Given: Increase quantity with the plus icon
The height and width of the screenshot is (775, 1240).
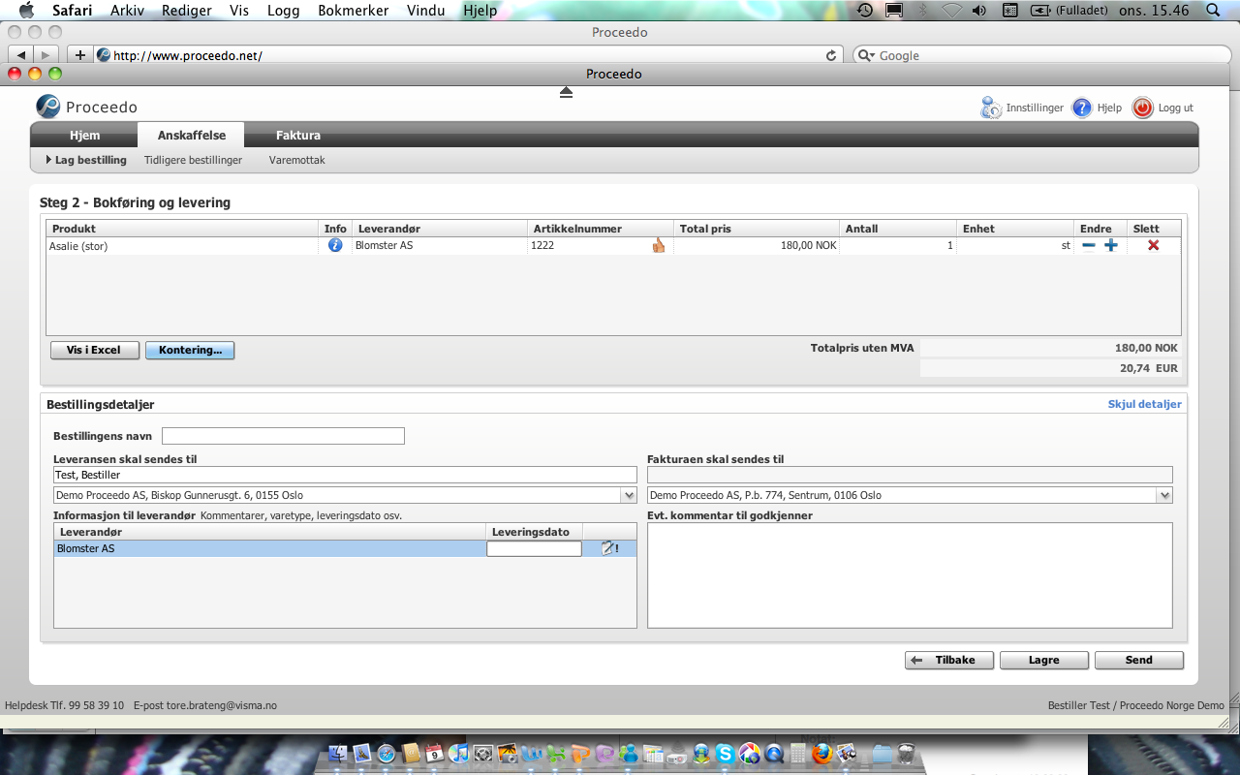Looking at the screenshot, I should coord(1111,246).
